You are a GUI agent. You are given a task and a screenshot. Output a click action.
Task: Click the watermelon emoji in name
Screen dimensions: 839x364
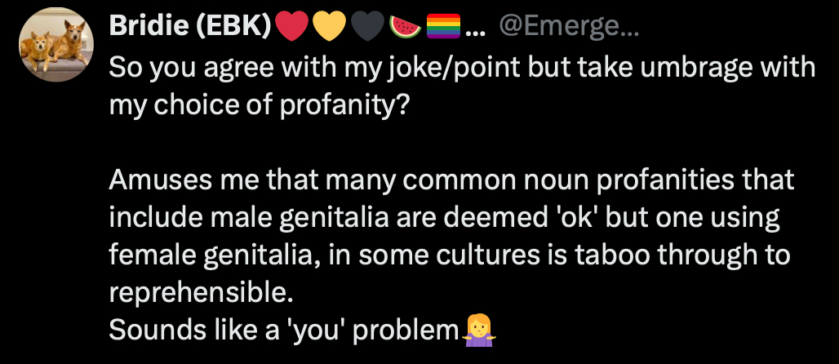pos(404,29)
